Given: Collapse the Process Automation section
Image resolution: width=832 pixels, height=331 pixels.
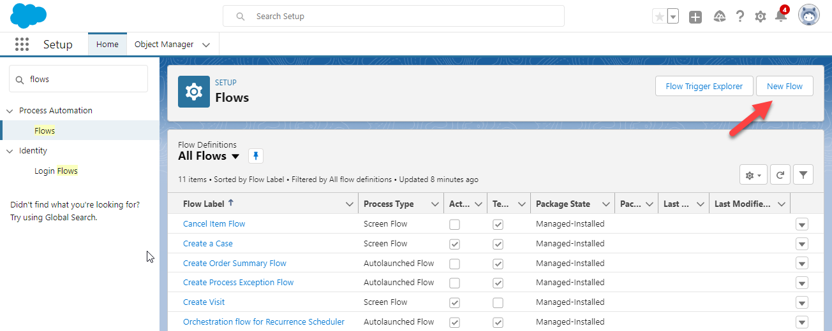Looking at the screenshot, I should coord(10,111).
